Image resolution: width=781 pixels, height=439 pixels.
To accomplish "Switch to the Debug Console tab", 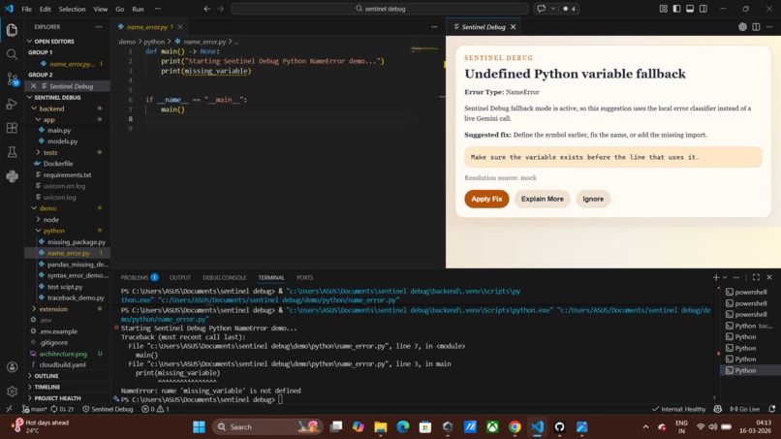I will pyautogui.click(x=224, y=277).
